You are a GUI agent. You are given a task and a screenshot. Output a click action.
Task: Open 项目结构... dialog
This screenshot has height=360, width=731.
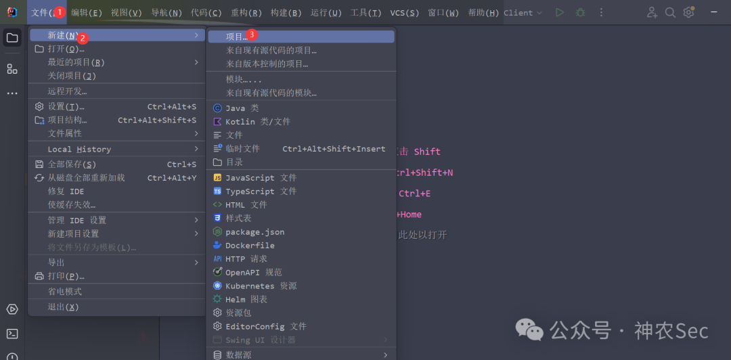[117, 120]
